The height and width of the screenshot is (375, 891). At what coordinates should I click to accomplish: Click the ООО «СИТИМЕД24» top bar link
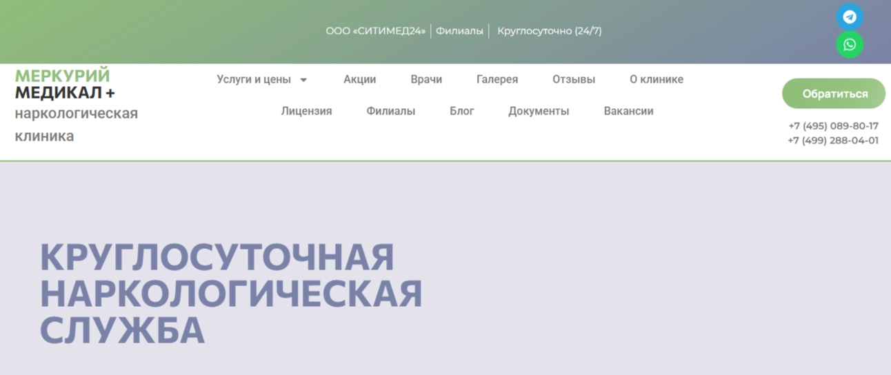[376, 31]
